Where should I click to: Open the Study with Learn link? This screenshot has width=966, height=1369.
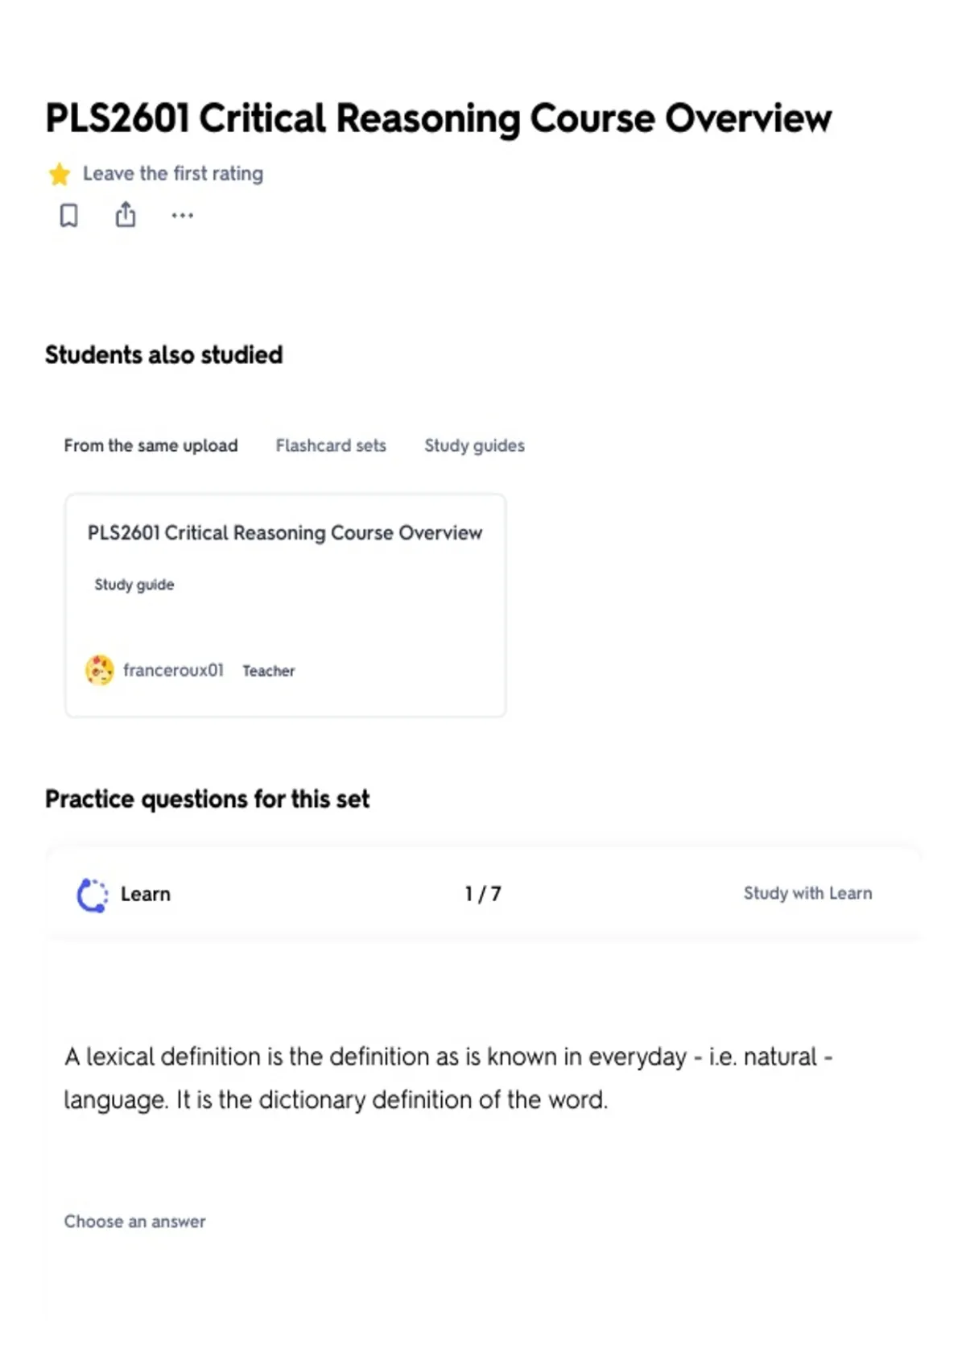point(807,893)
